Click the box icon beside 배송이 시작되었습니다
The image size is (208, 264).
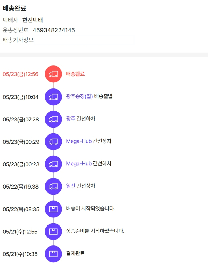tap(53, 209)
